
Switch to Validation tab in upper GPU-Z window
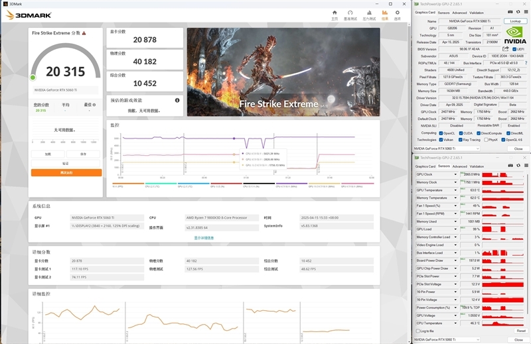click(x=477, y=13)
